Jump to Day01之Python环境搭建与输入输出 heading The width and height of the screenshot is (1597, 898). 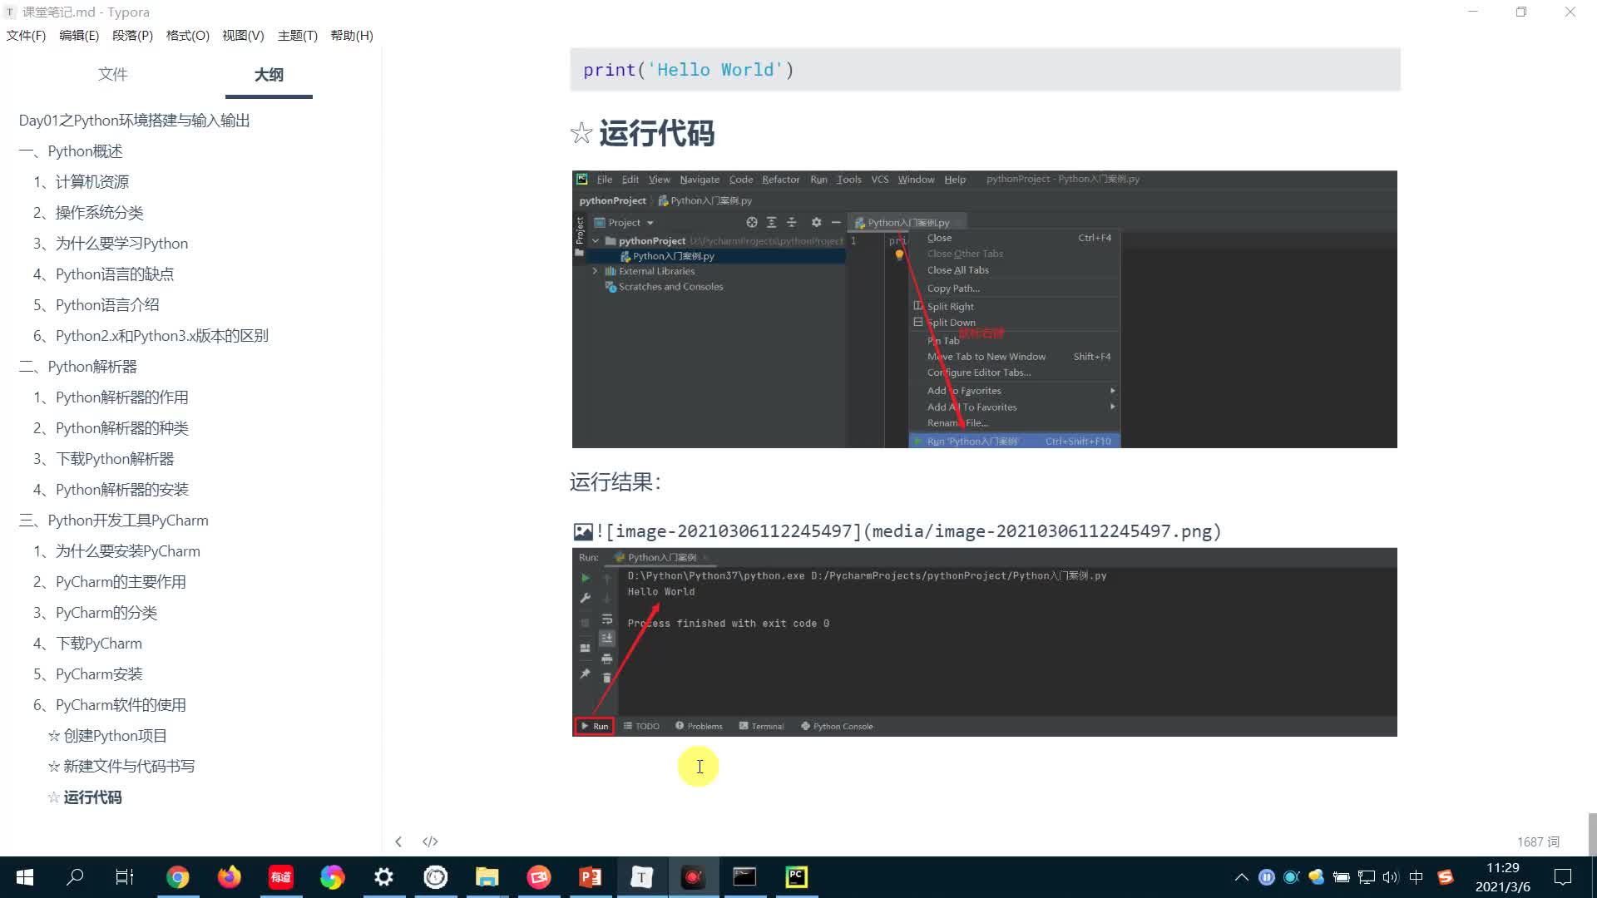[x=134, y=121]
